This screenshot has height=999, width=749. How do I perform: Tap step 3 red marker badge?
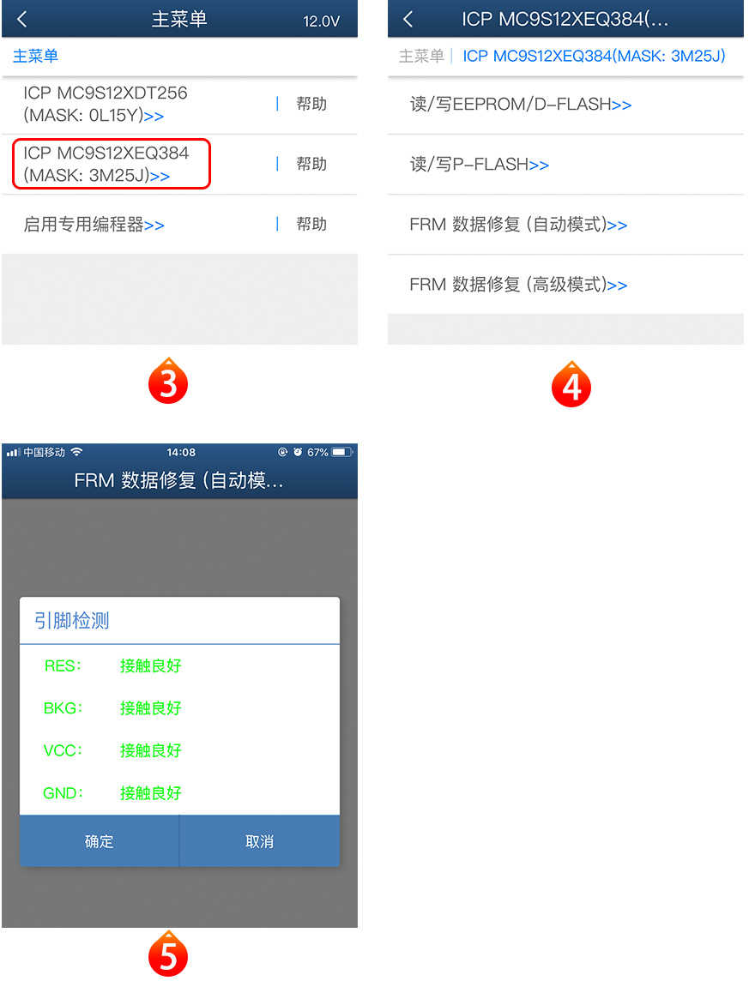coord(167,381)
